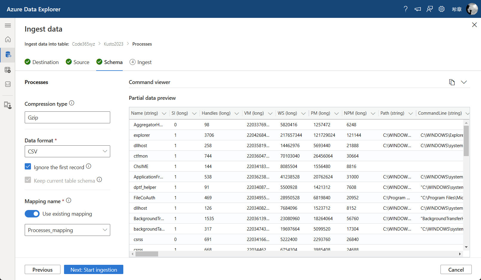Screen dimensions: 481x280
Task: Click the Previous button
Action: (43, 270)
